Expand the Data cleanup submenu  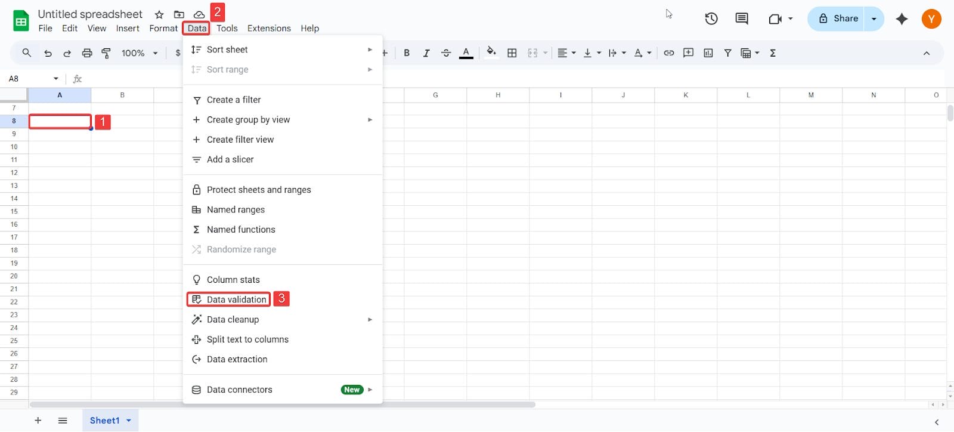click(283, 319)
